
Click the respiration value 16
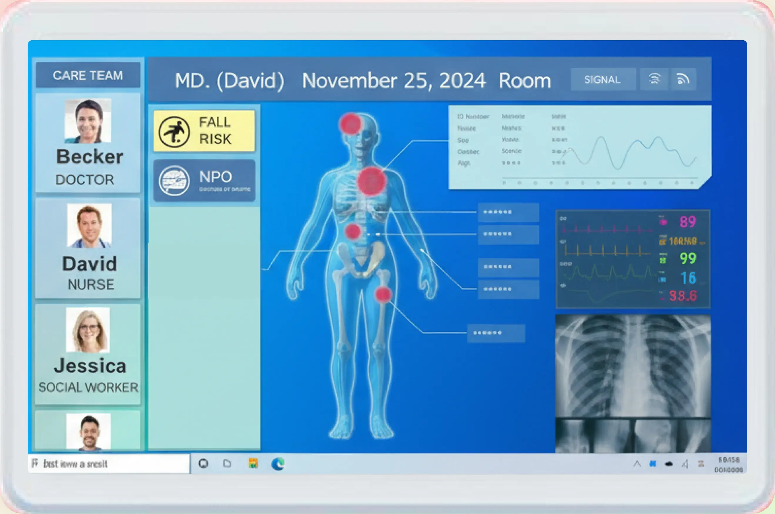click(x=688, y=278)
